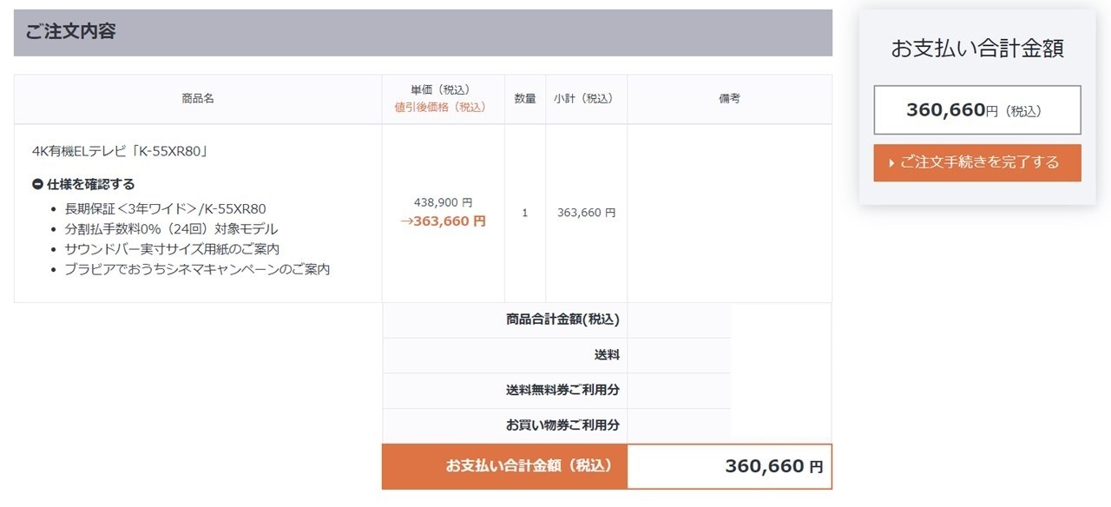Open サウンドバー実寸サイズ用紙のご案内 item
1111x507 pixels.
click(x=172, y=249)
